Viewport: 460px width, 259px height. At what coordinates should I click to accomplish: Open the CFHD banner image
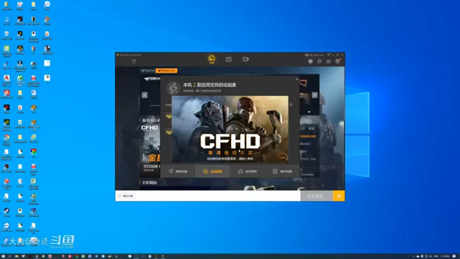(230, 129)
